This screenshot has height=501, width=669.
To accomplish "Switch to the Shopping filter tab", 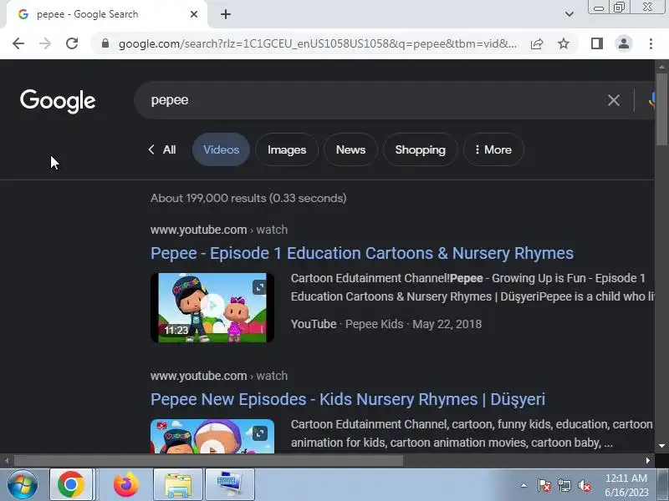I will click(x=421, y=149).
